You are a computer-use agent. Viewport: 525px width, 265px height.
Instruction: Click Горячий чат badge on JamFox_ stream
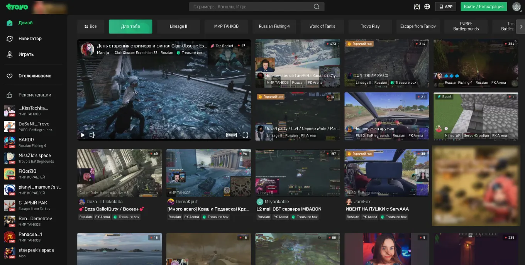(360, 154)
